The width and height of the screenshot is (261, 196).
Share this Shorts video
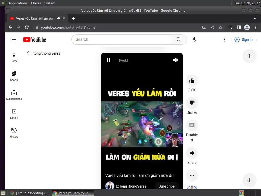[x=192, y=153]
